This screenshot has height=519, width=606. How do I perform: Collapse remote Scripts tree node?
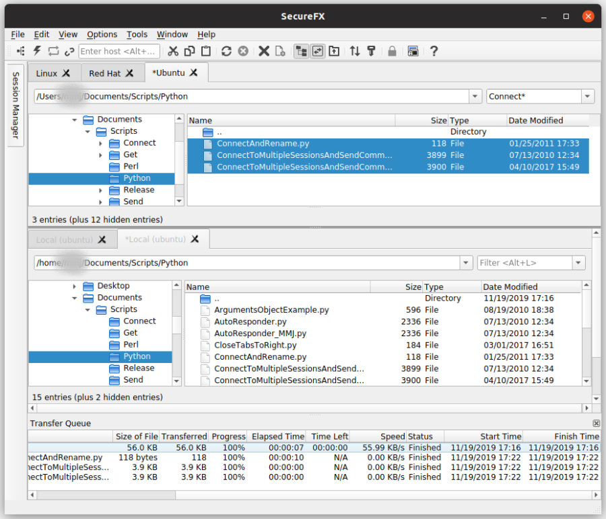(88, 132)
